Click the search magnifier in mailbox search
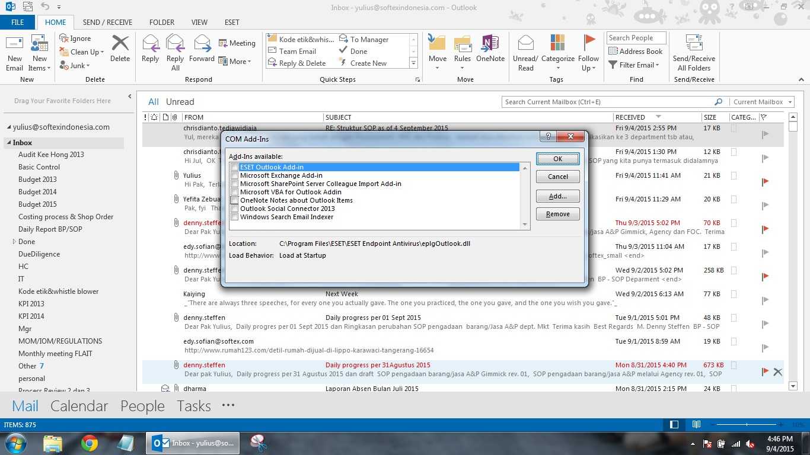This screenshot has height=455, width=810. pyautogui.click(x=719, y=102)
